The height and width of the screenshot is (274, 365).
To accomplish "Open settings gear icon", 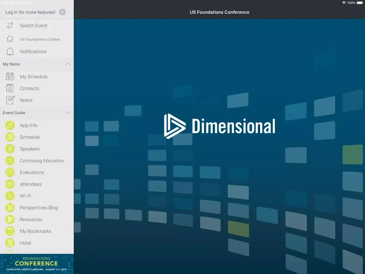I will pos(62,12).
